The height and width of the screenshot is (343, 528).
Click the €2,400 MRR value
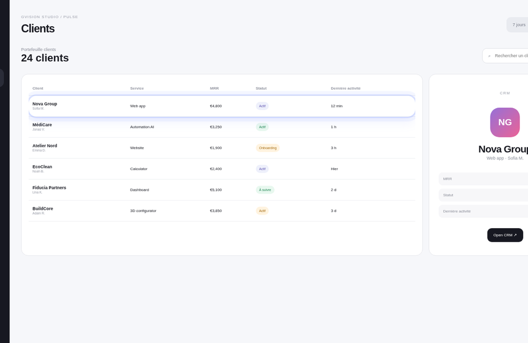tap(216, 169)
